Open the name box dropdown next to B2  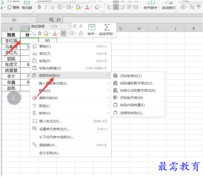pyautogui.click(x=35, y=20)
